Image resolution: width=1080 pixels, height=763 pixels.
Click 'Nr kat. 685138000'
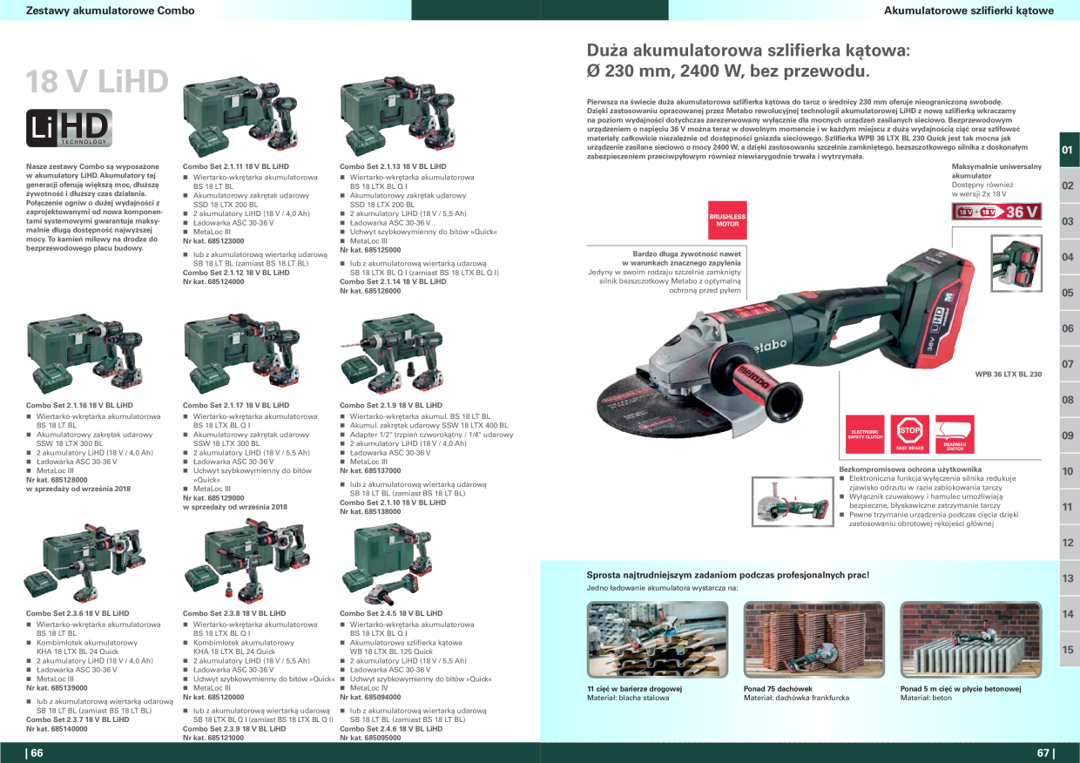click(x=370, y=512)
